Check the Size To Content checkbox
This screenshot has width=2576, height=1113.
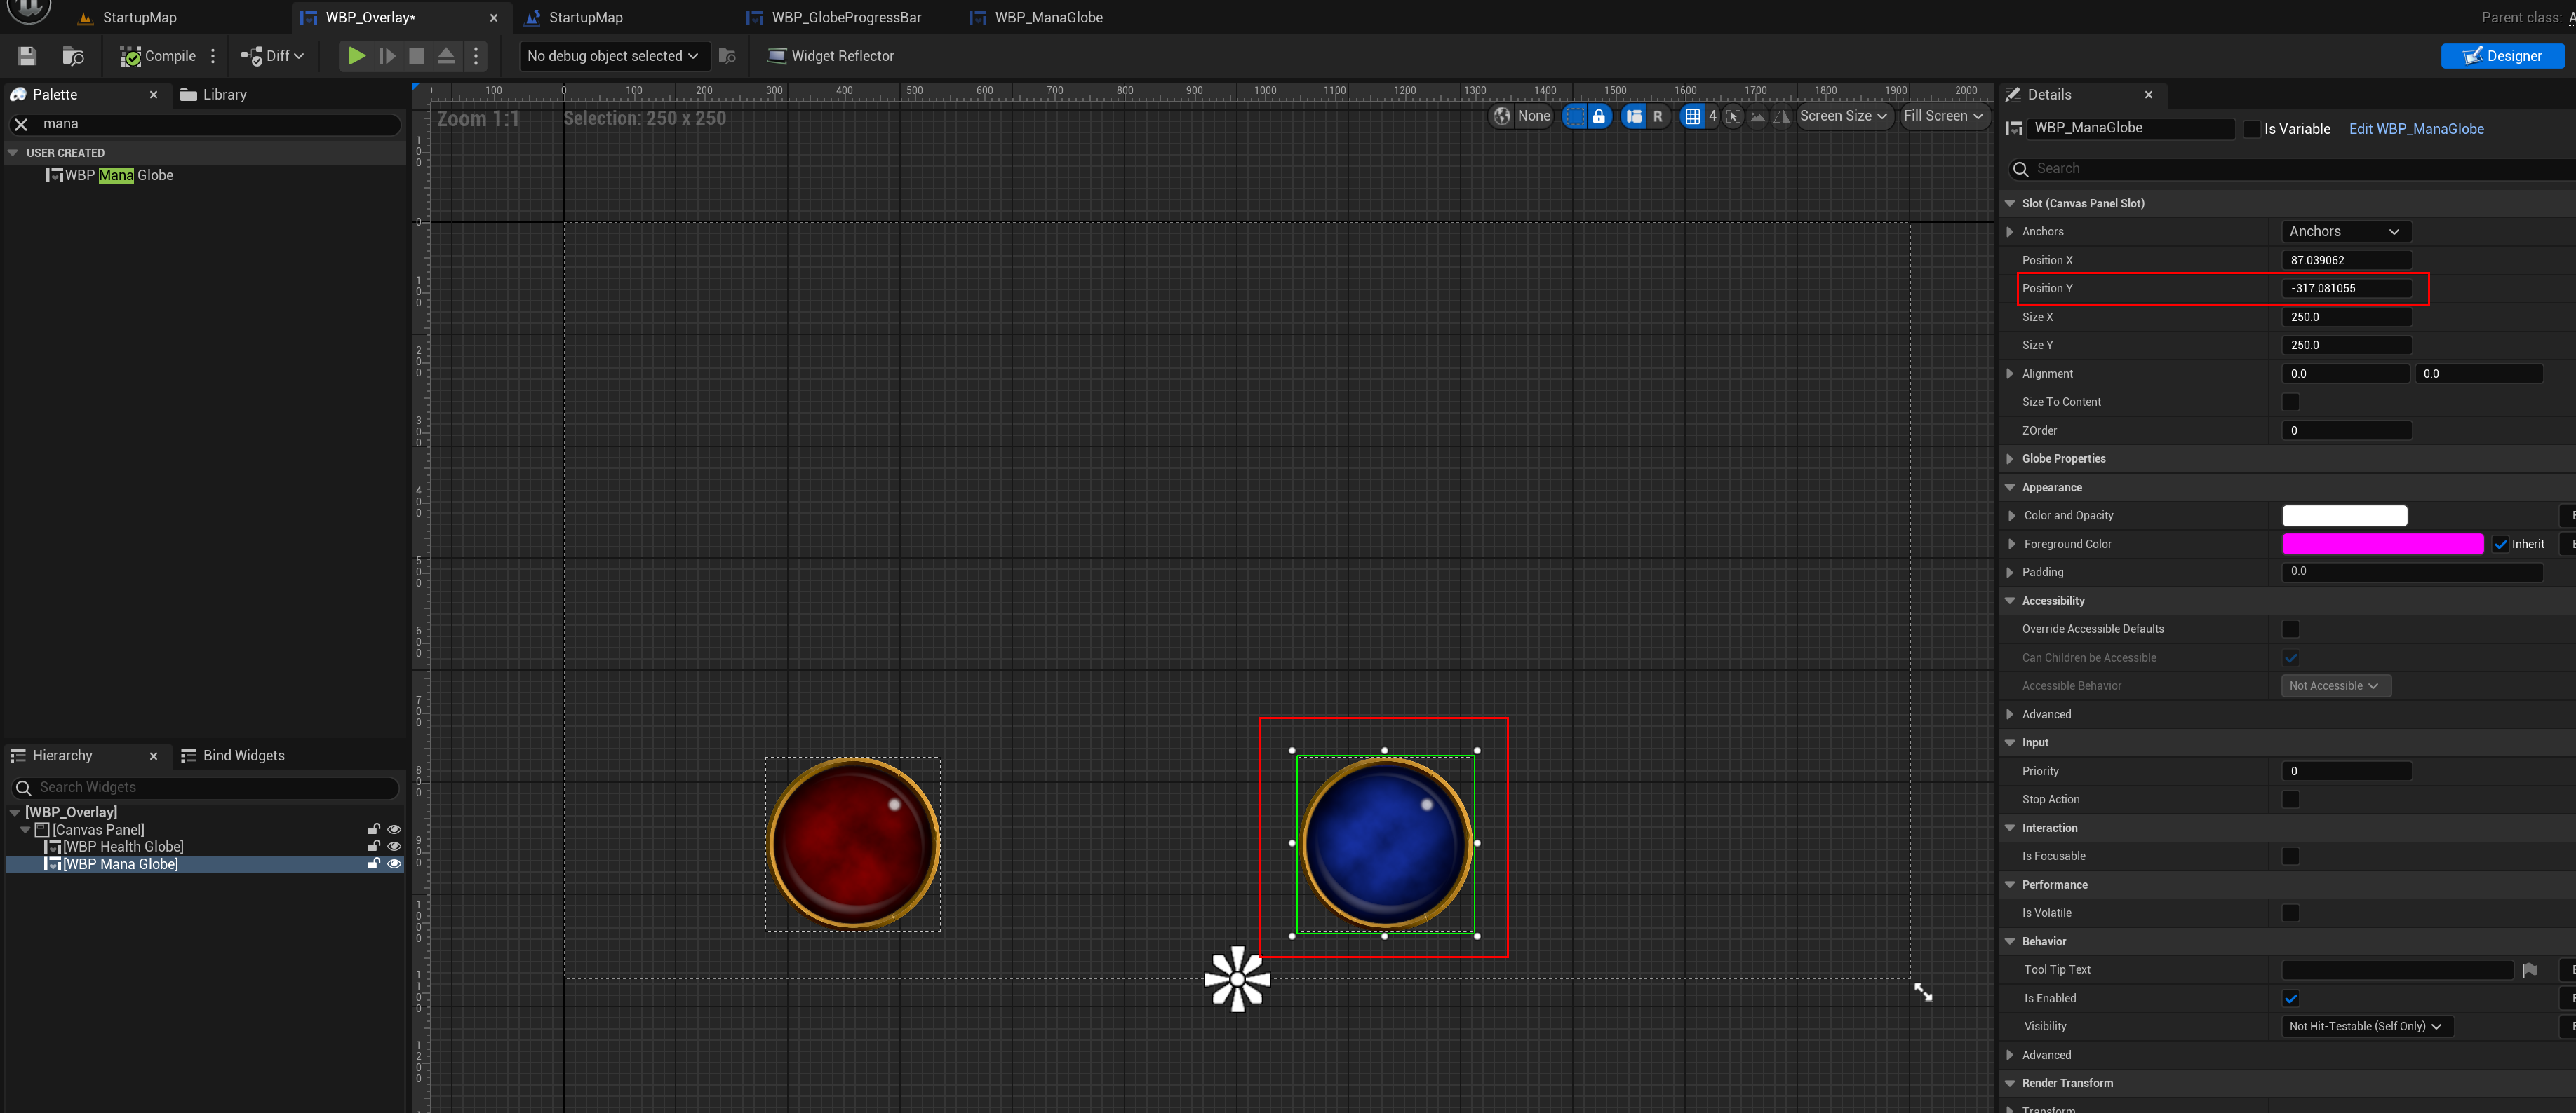[x=2290, y=402]
